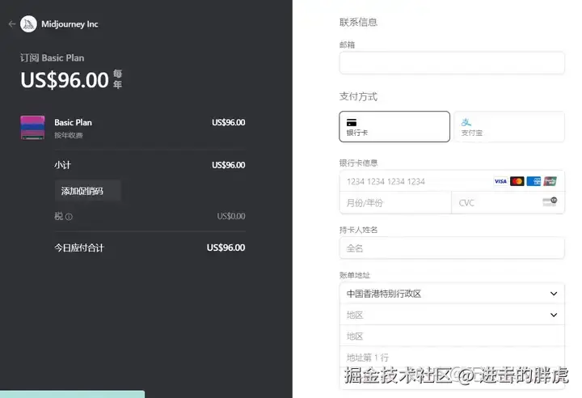Focus the 邮箱 email input field
This screenshot has height=398, width=582.
pyautogui.click(x=452, y=63)
